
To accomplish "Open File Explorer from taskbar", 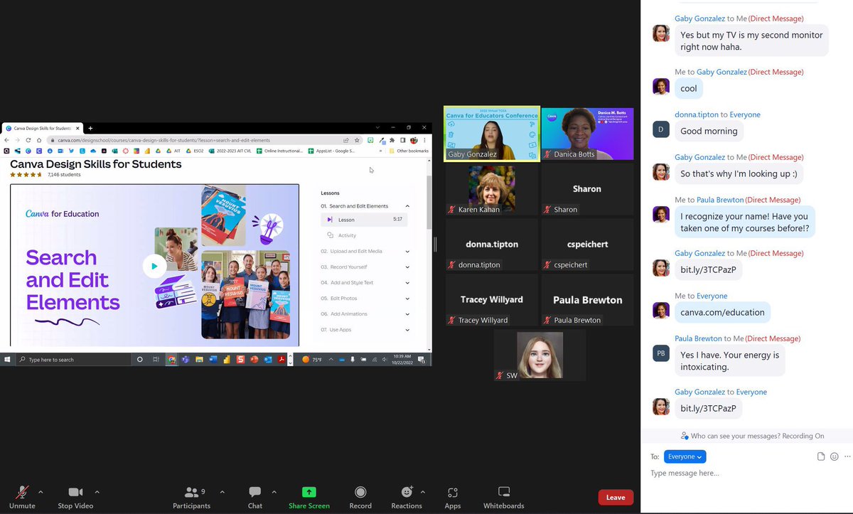I will click(200, 360).
